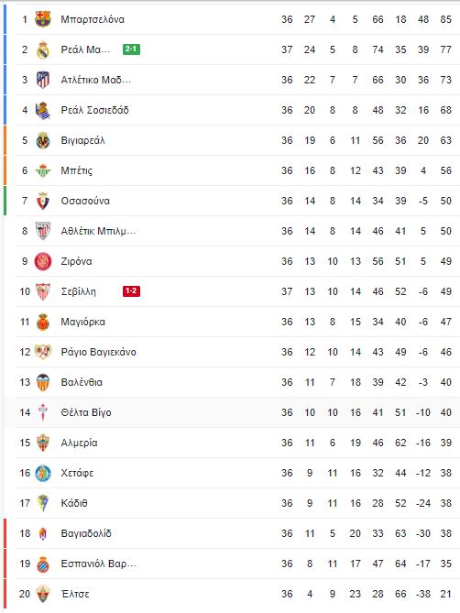
Task: Open the Ράγιο Βαγιεκάνο team link
Action: tap(98, 352)
